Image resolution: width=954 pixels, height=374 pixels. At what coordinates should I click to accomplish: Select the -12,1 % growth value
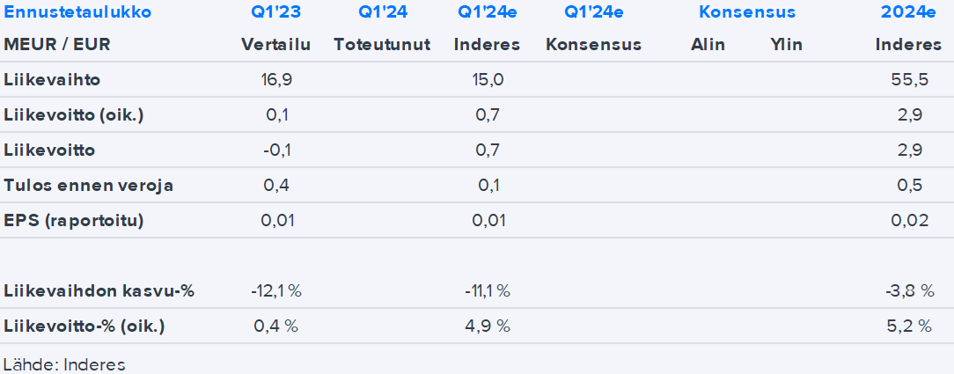(x=275, y=291)
